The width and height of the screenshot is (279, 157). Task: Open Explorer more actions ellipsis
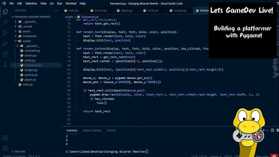[56, 10]
